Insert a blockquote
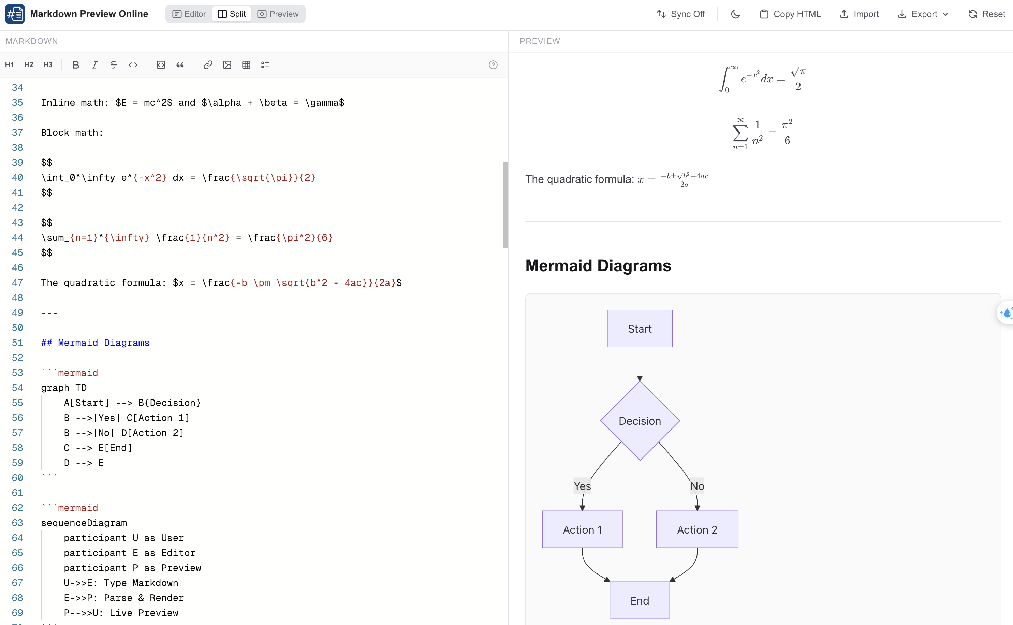 pyautogui.click(x=180, y=65)
